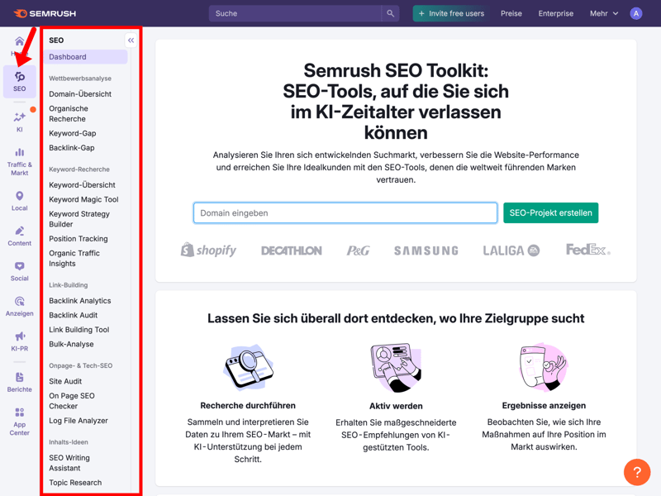Open Traffic & Markt bar chart icon

pos(19,152)
